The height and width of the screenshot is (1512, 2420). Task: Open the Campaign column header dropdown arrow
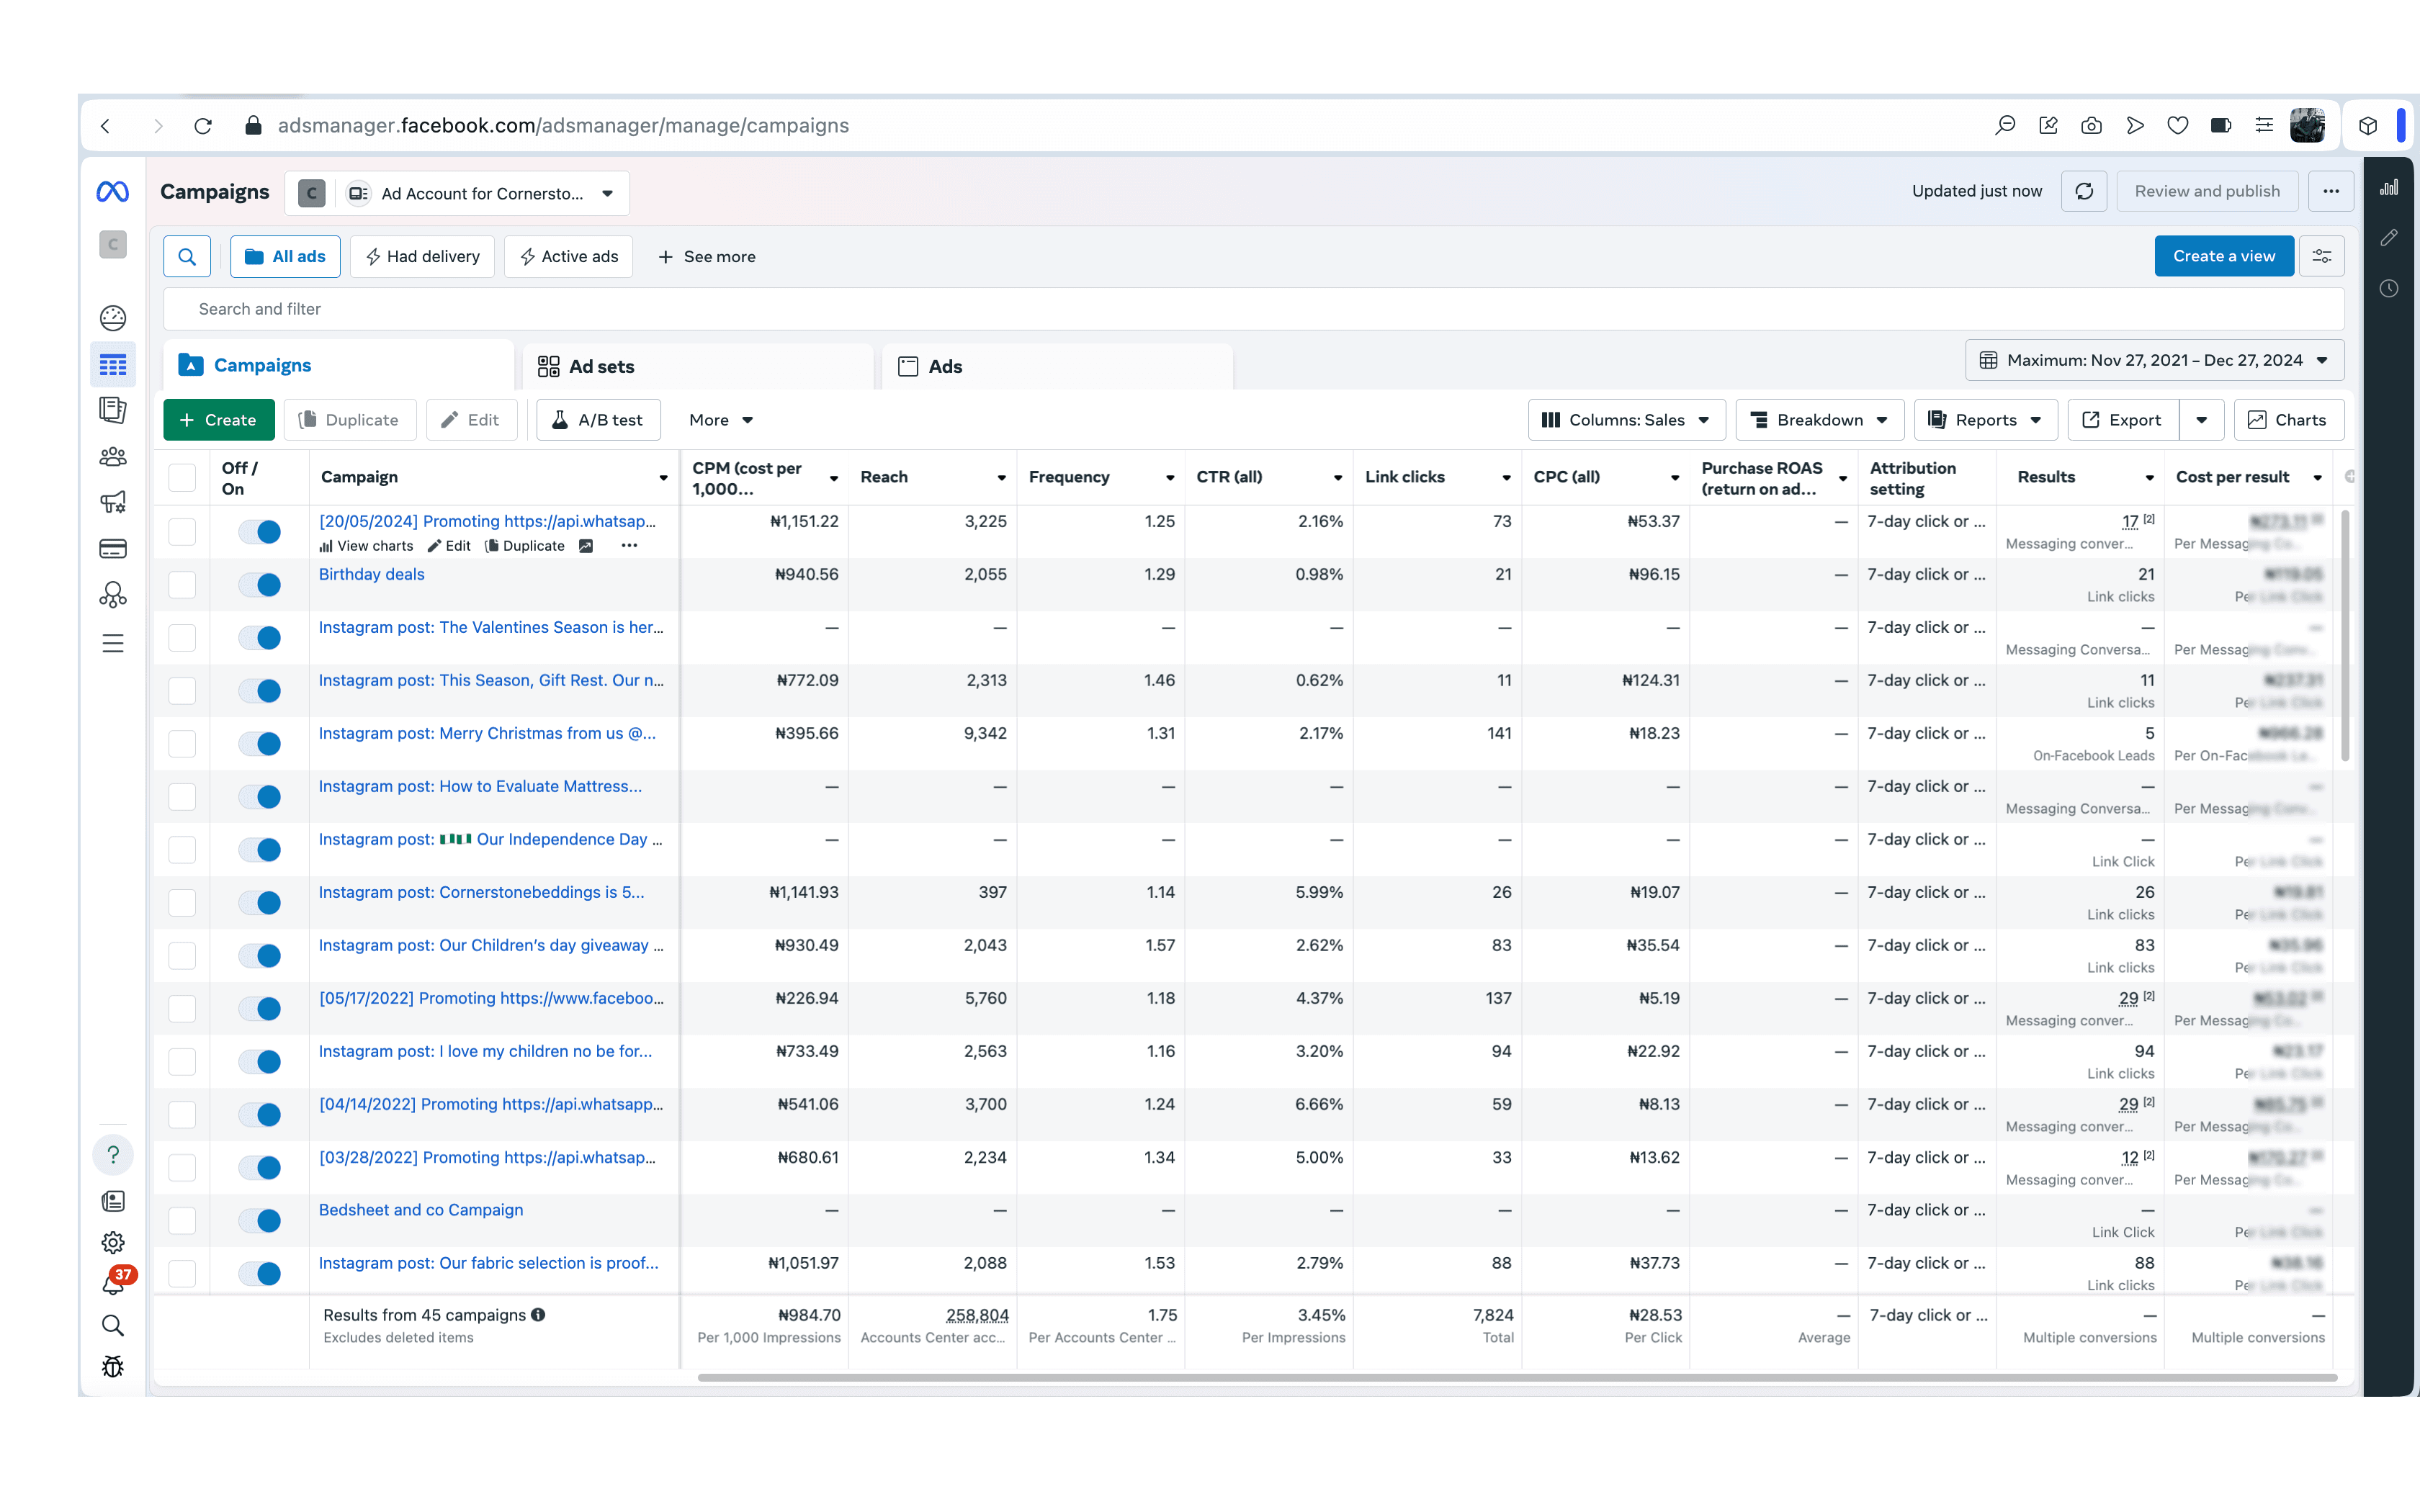click(663, 479)
